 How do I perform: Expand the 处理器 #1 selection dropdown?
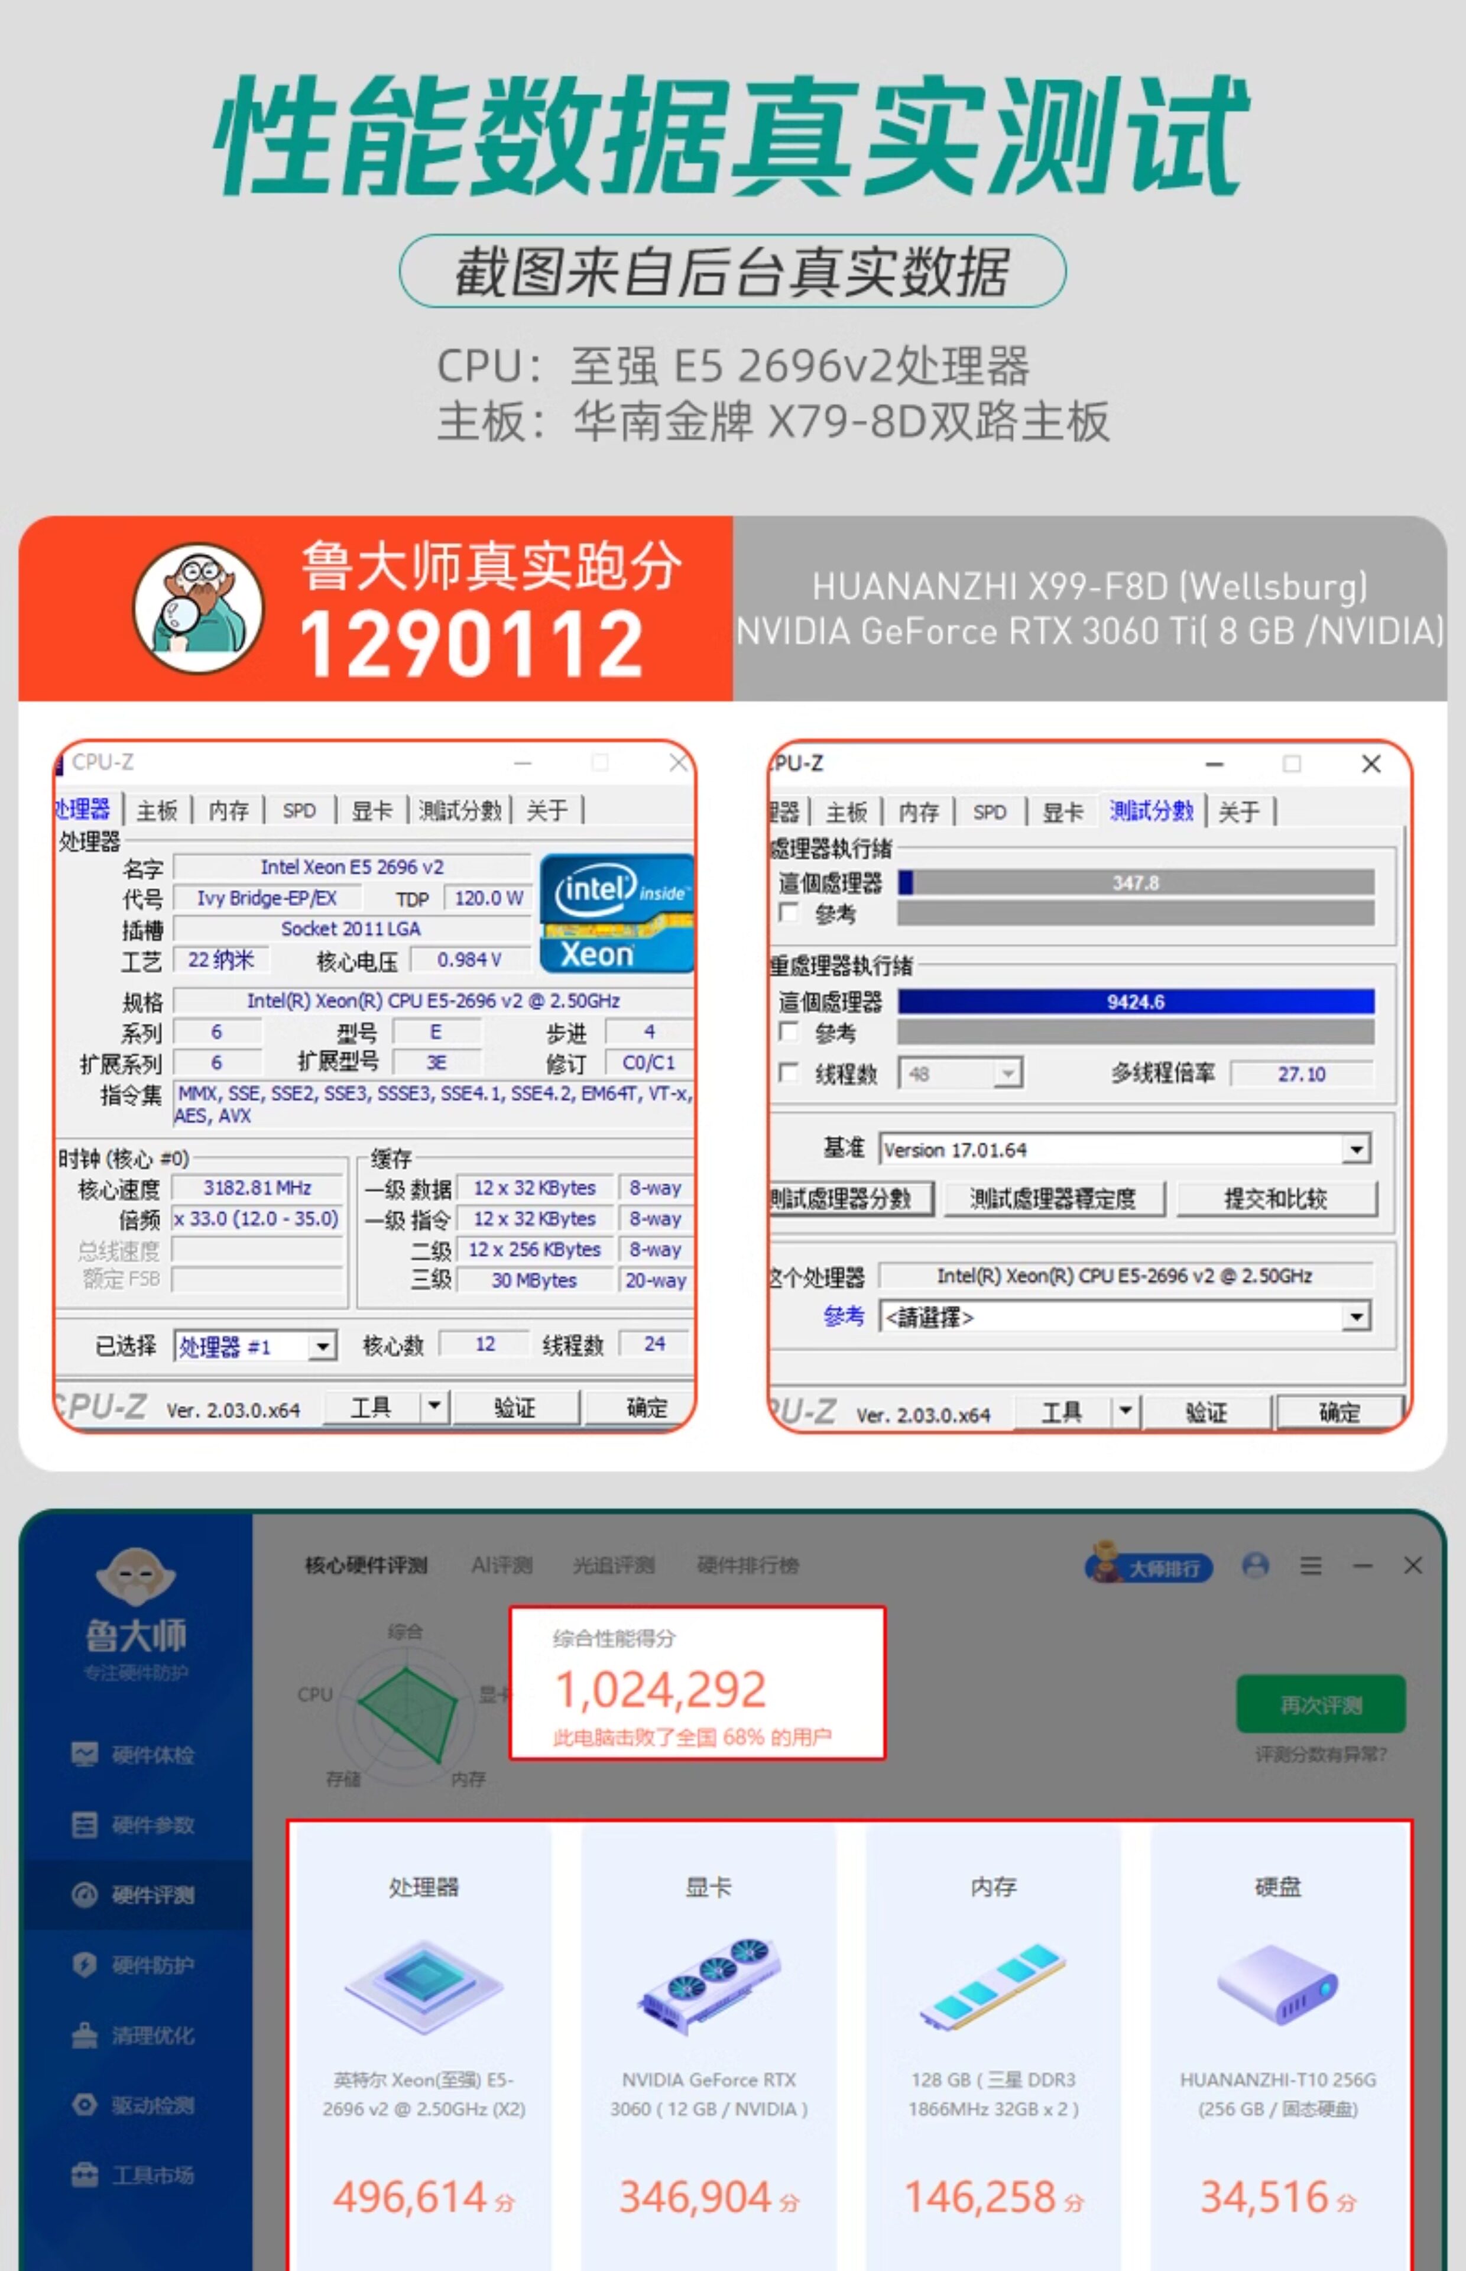coord(323,1347)
